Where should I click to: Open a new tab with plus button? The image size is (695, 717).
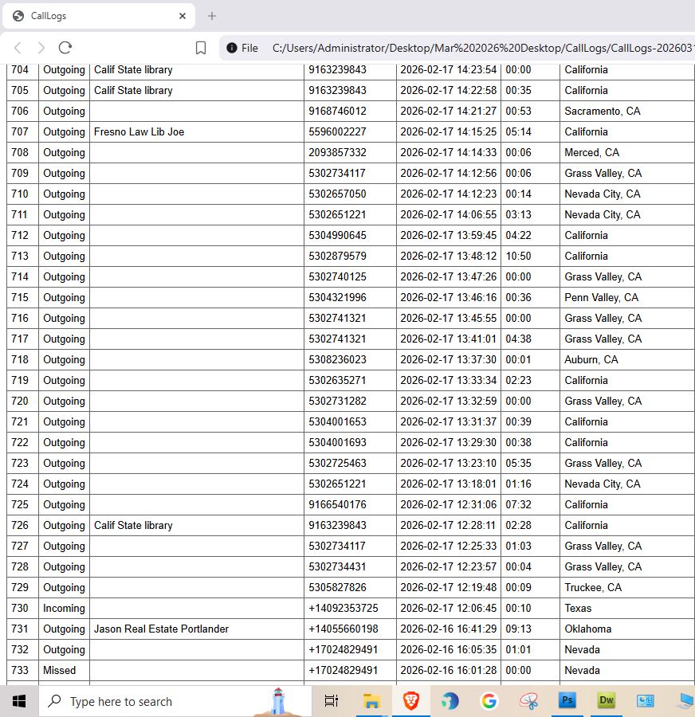(211, 16)
